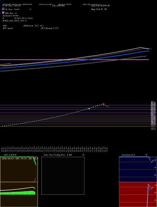Click the 'Avg Vol: 0.019 M' label
Screen dimensions: 157x207
coord(100,6)
